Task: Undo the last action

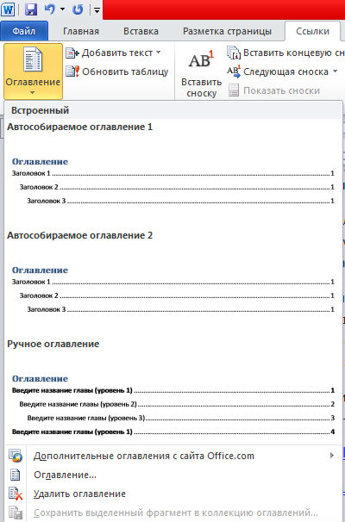Action: [50, 9]
